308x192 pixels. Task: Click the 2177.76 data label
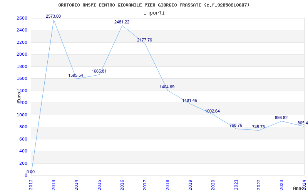pyautogui.click(x=145, y=40)
